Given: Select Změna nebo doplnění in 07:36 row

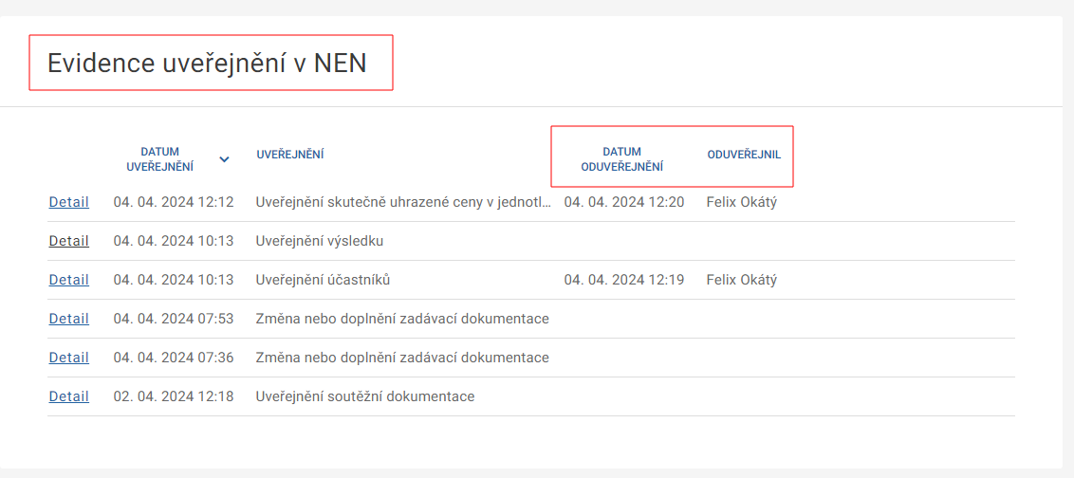Looking at the screenshot, I should pyautogui.click(x=402, y=358).
